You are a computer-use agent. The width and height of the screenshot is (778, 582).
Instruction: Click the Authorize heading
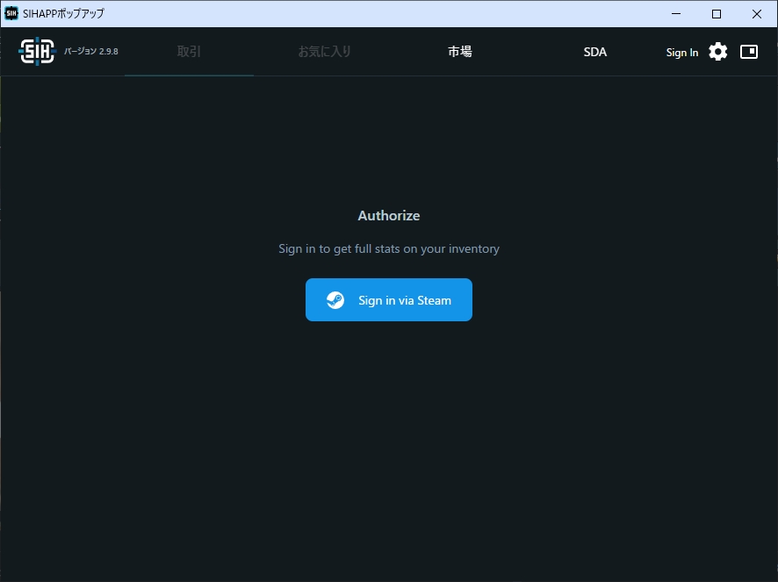389,216
